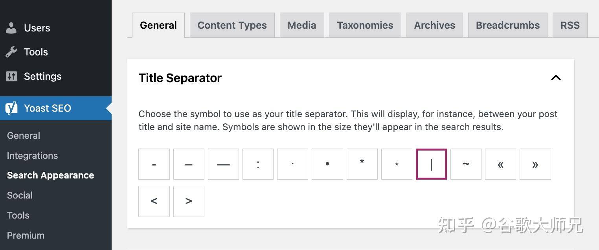Select the colon separator option

coord(258,164)
